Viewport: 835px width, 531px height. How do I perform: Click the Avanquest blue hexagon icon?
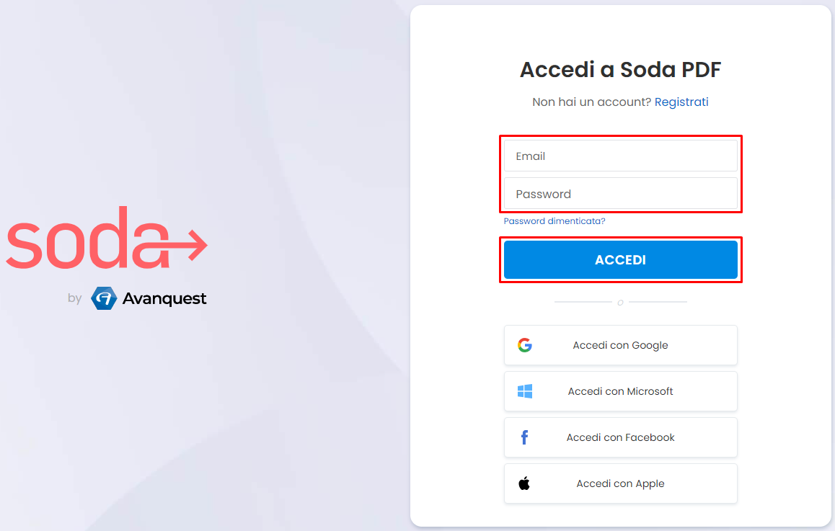point(104,298)
